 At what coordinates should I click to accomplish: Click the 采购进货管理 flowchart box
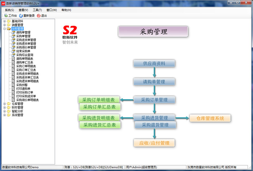pos(154,118)
